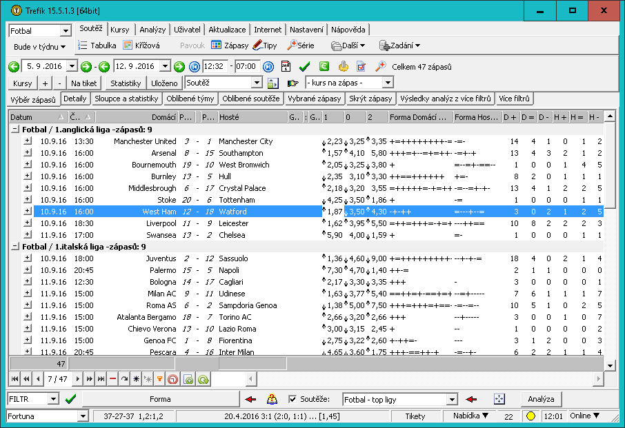Switch to the Analýzy tab
This screenshot has height=428, width=625.
click(152, 30)
